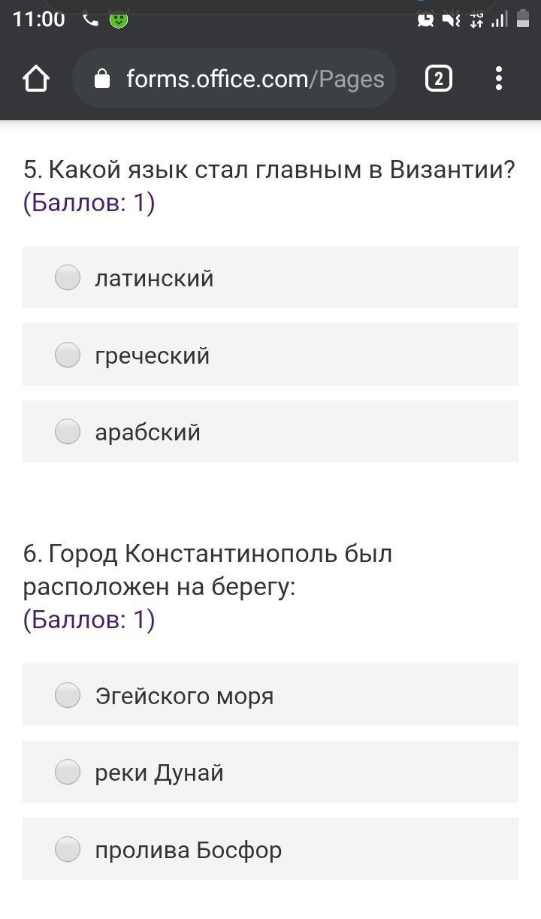Tap the green app notification icon
This screenshot has height=919, width=541.
click(x=119, y=20)
